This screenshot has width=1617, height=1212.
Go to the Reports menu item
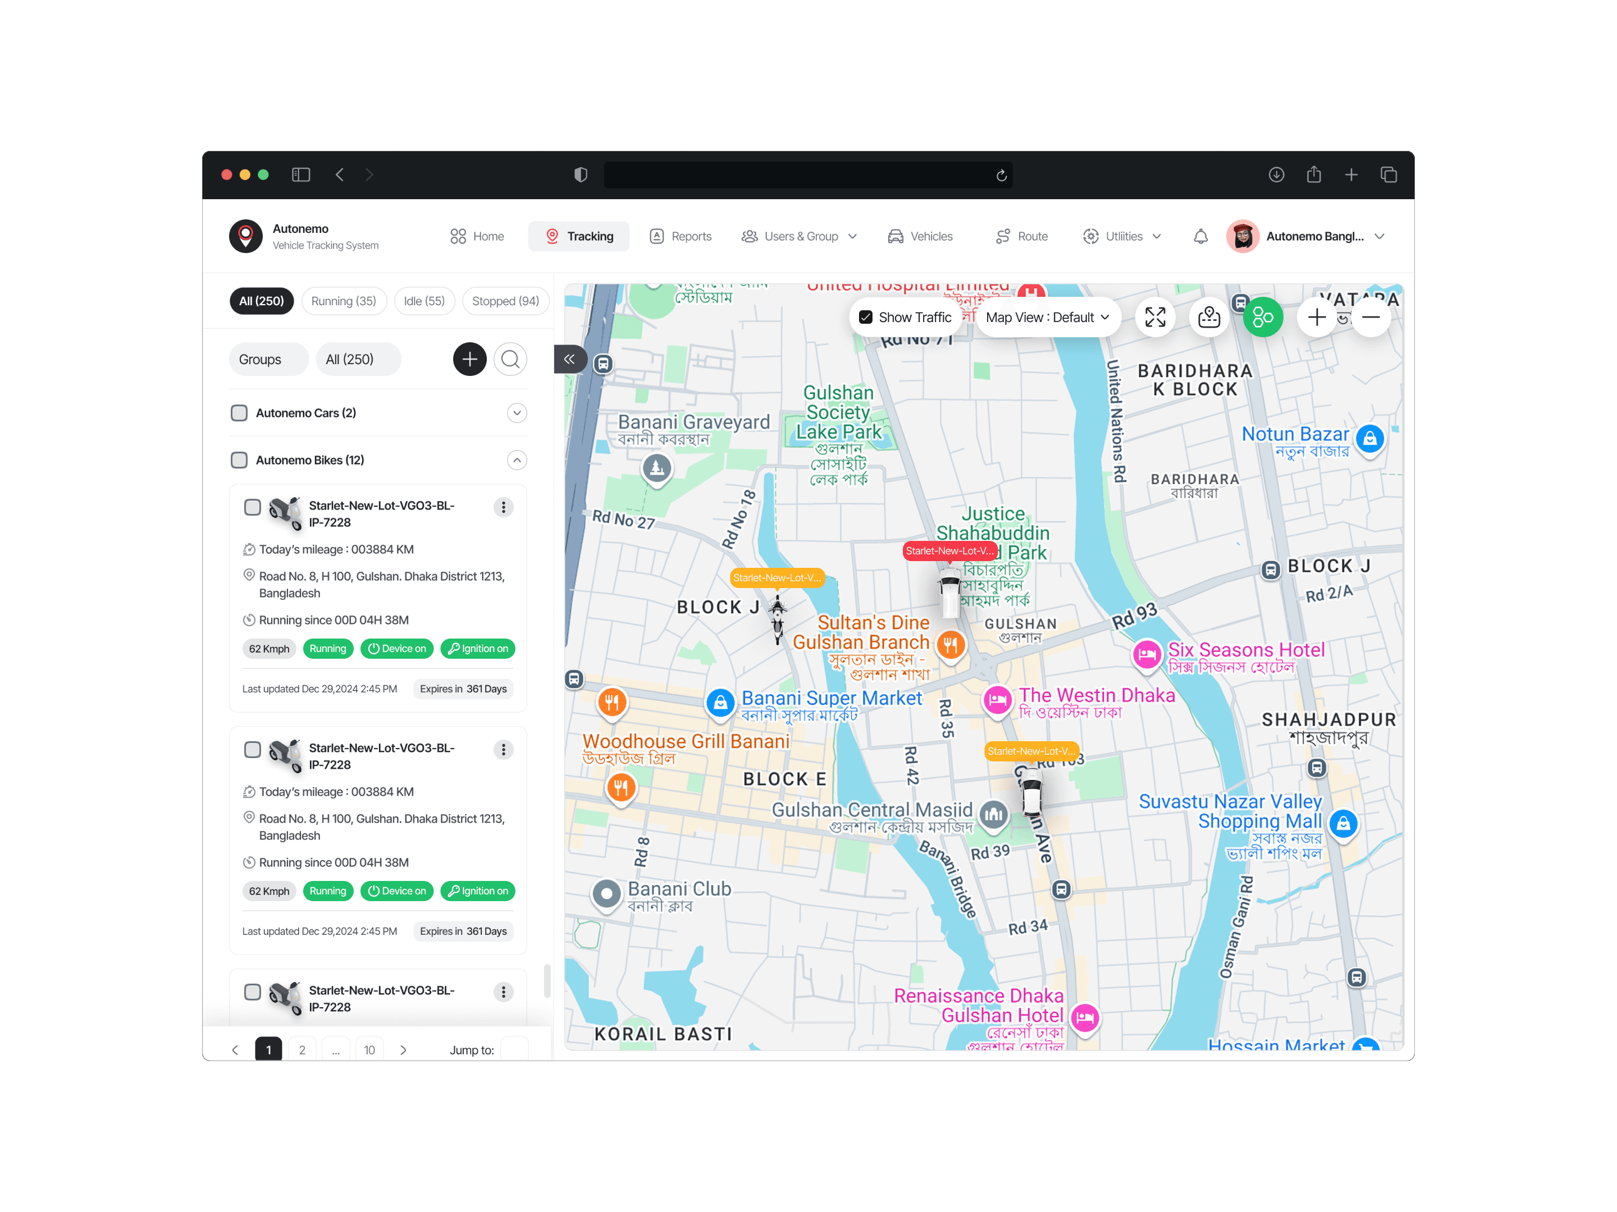click(680, 237)
